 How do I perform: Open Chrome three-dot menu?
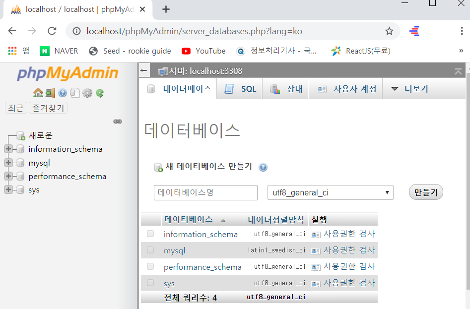coord(462,31)
